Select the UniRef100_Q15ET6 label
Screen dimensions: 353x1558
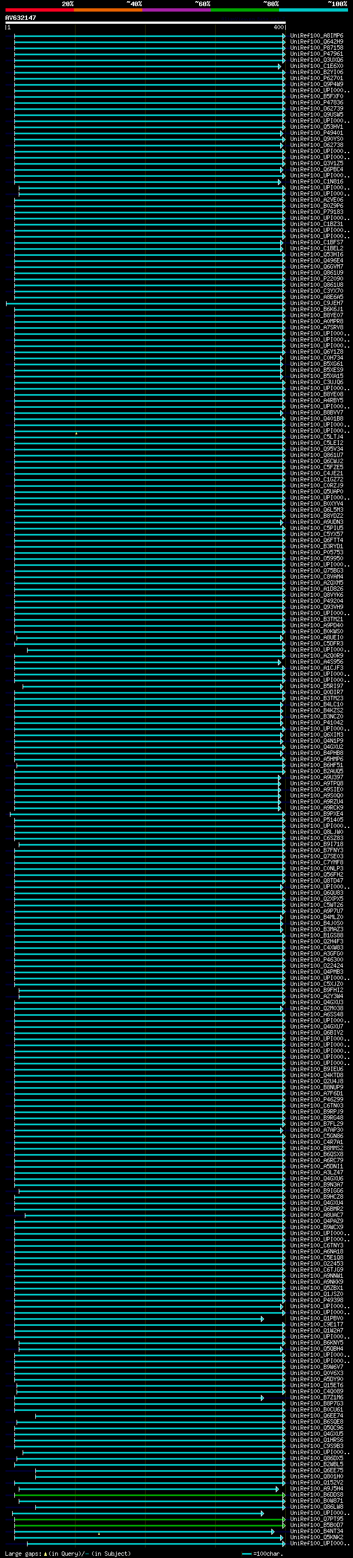coord(316,1385)
